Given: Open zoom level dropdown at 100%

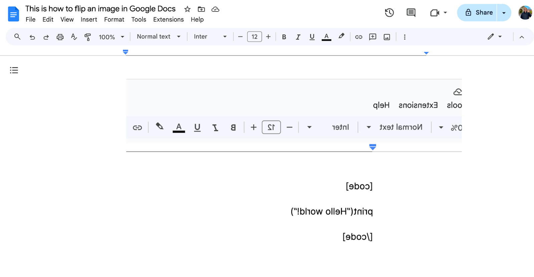Looking at the screenshot, I should click(111, 37).
